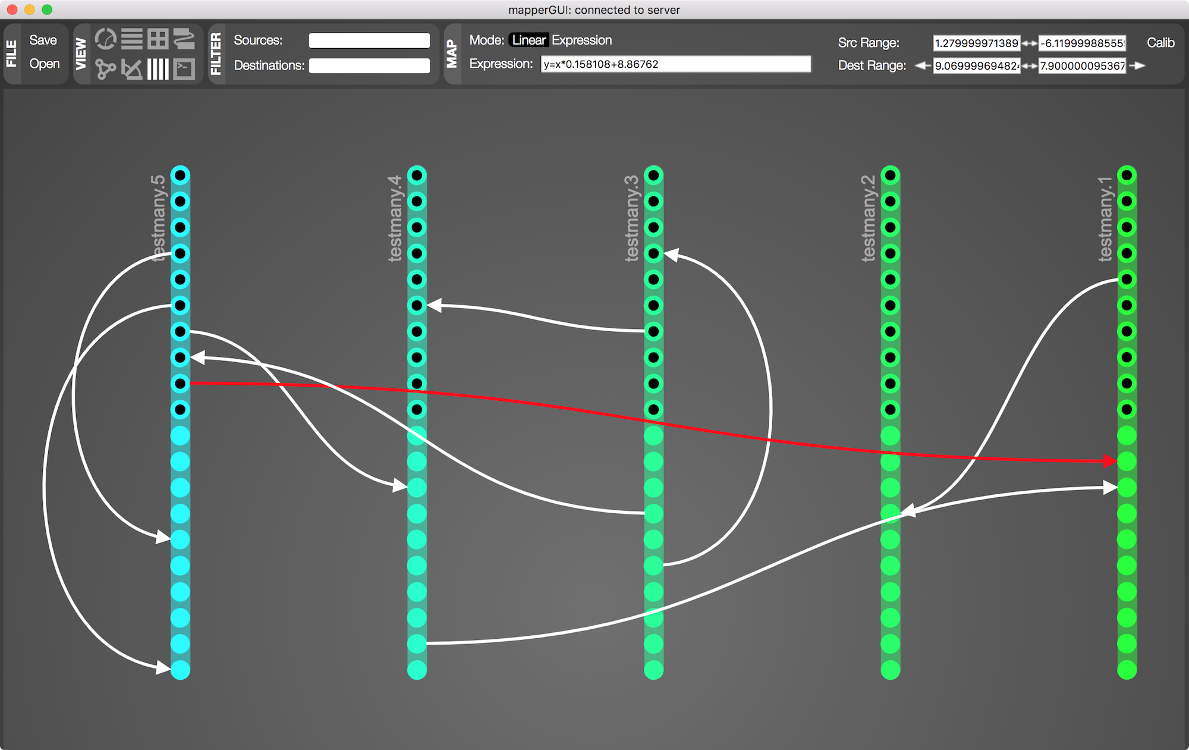Select the curved-link flow view icon
The width and height of the screenshot is (1189, 750).
click(x=184, y=39)
